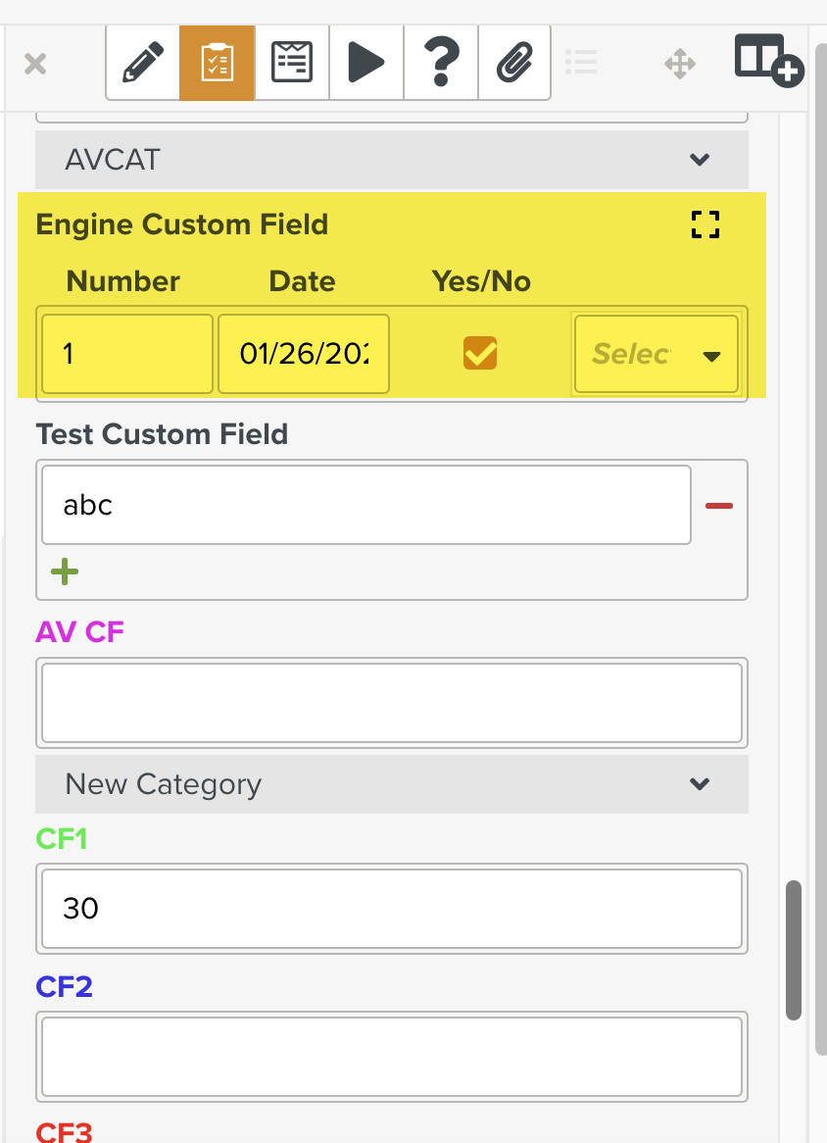Click the CF1 input field containing 30

click(391, 908)
